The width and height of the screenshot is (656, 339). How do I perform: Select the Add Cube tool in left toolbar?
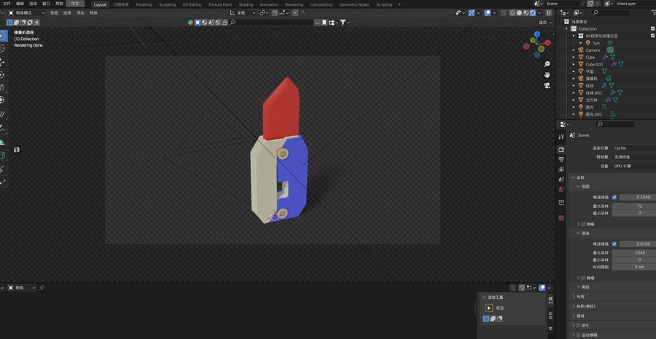[x=2, y=156]
